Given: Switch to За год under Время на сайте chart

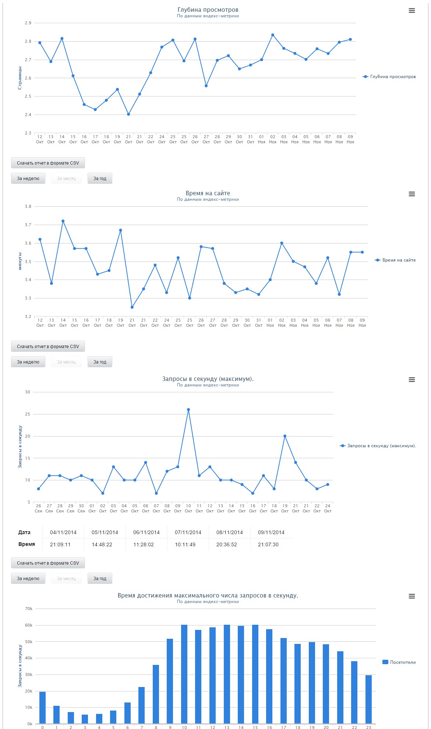Looking at the screenshot, I should (100, 362).
